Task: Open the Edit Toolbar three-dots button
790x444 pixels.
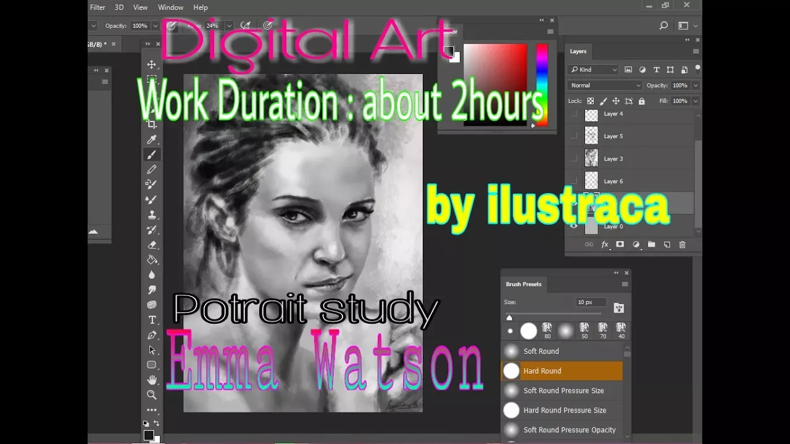Action: (152, 410)
